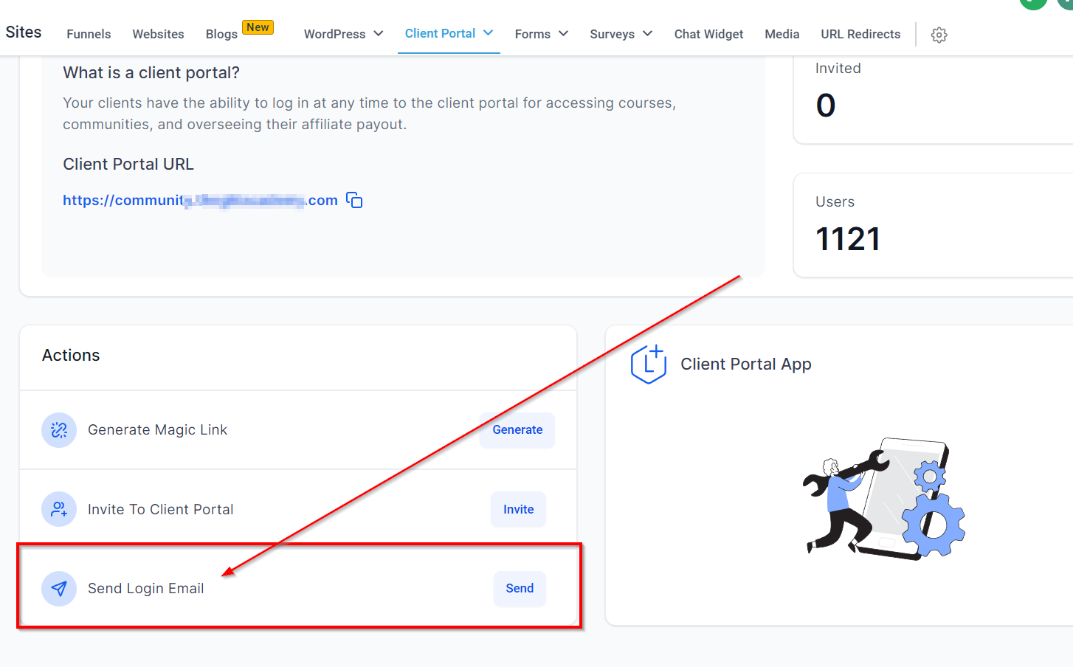Expand the Forms dropdown chevron
Viewport: 1073px width, 667px height.
click(563, 33)
